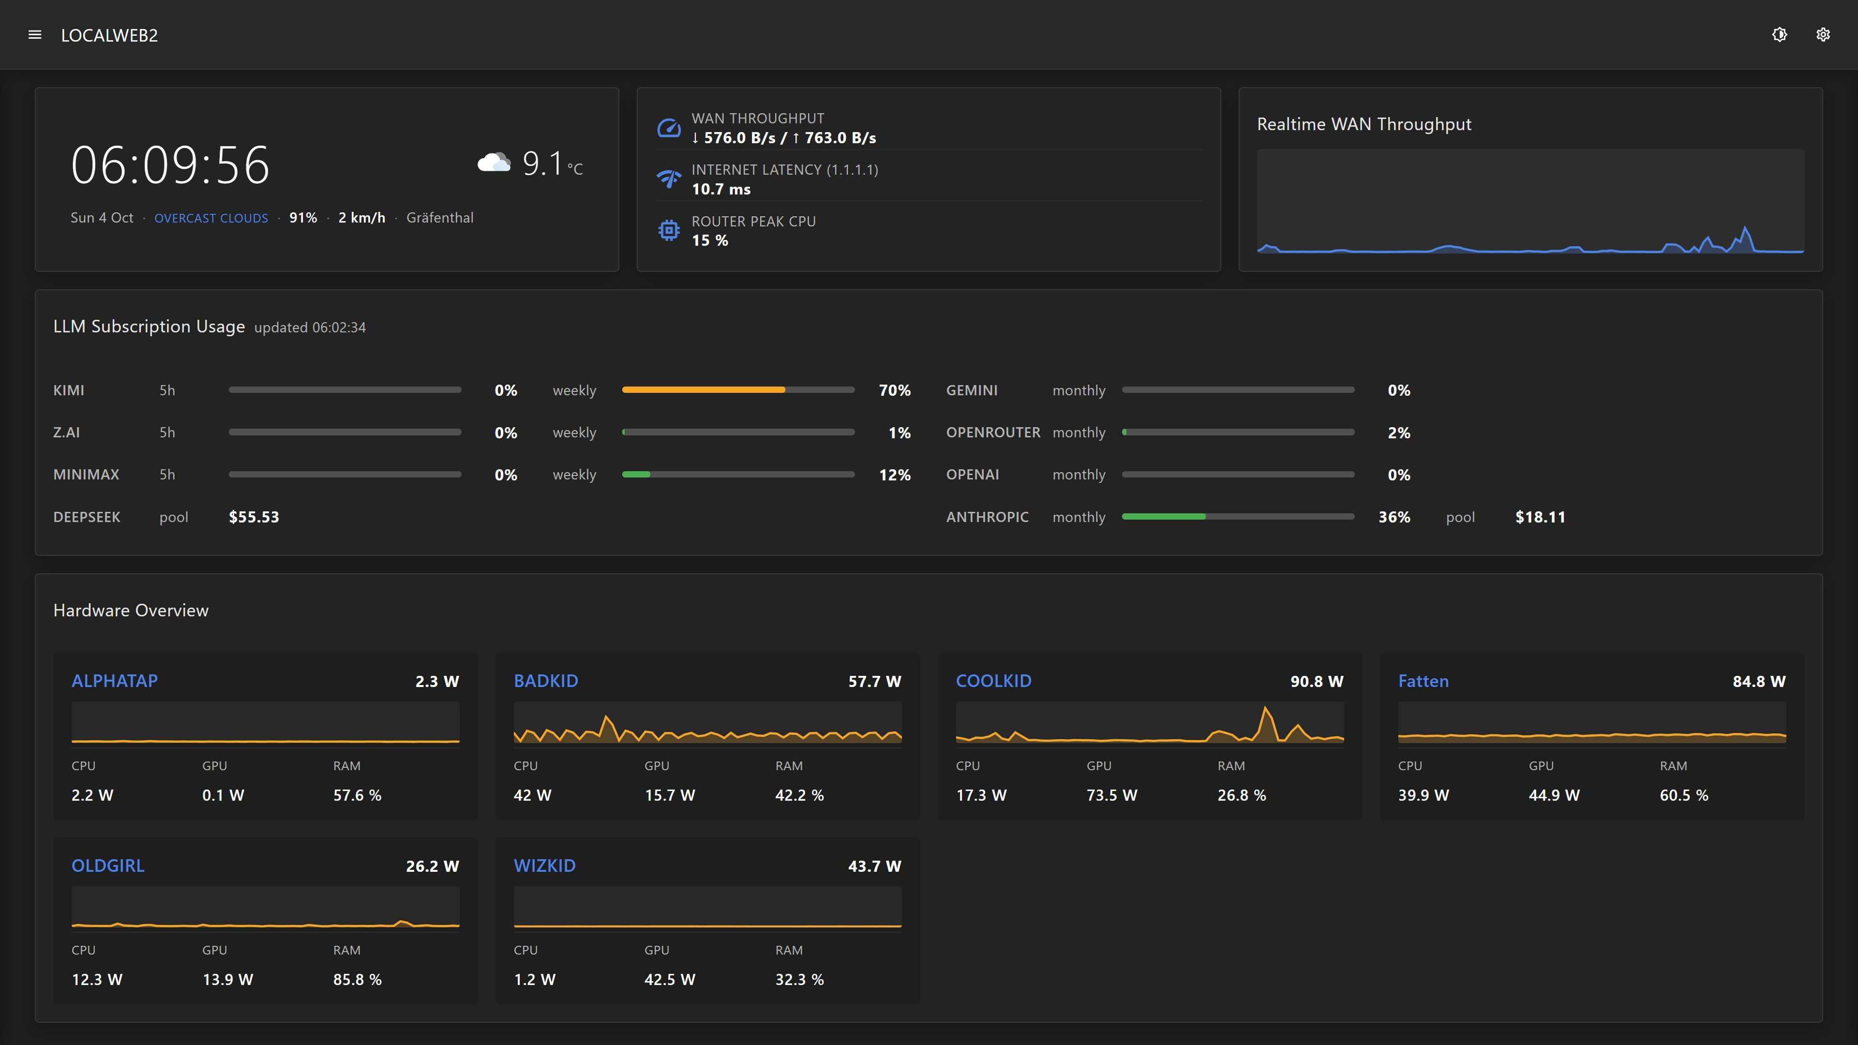Click the COOLKID power sparkline chart
Viewport: 1858px width, 1045px height.
[x=1150, y=723]
